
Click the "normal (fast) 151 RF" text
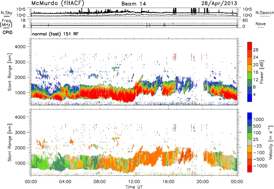tap(55, 34)
